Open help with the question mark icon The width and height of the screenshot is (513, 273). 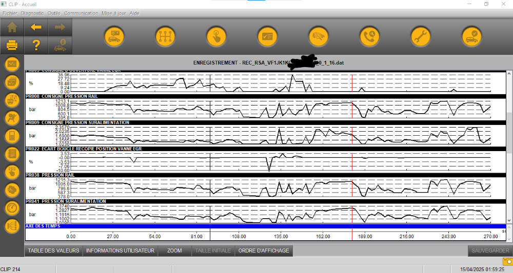36,45
